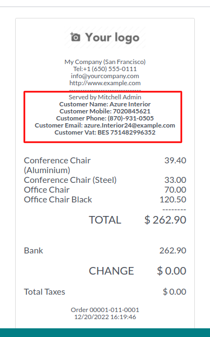Screen dimensions: 210x337
Task: Click the CHANGE $ 0.00 amount
Action: point(172,271)
